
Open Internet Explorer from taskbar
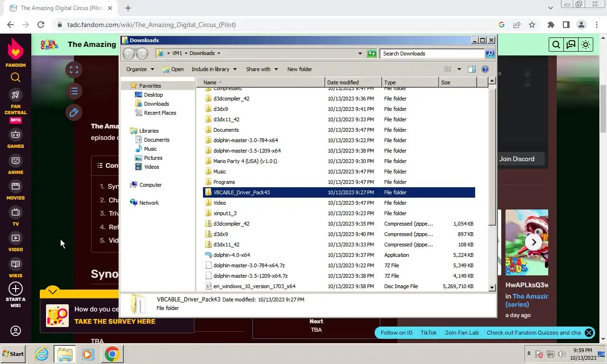click(42, 354)
